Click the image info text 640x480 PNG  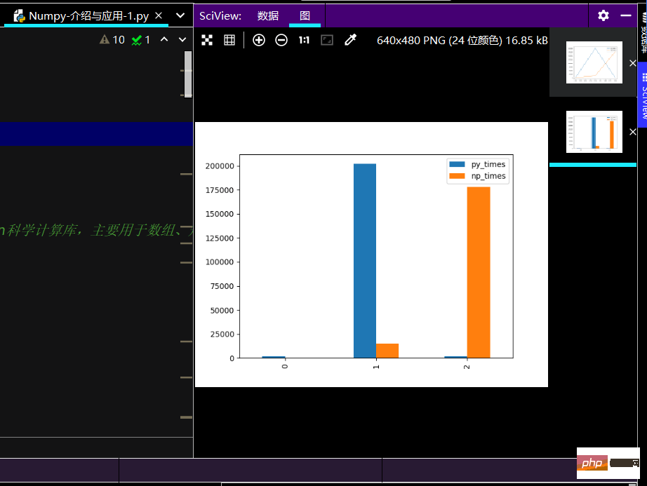point(462,41)
